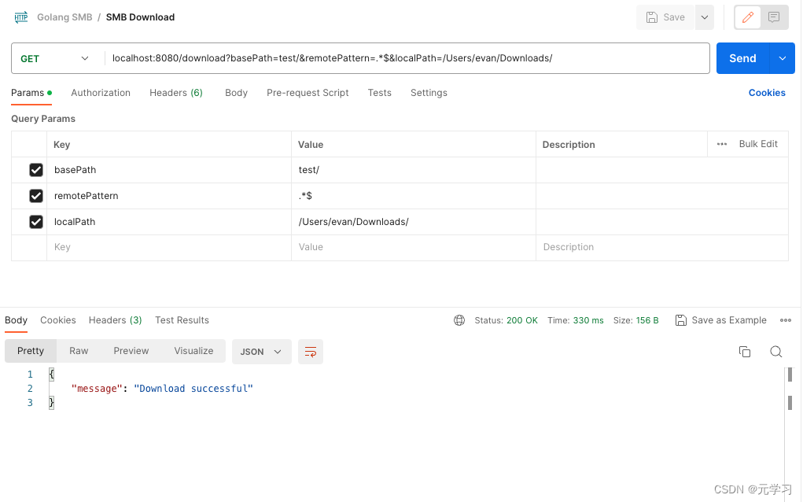
Task: Select the response Body tab
Action: [16, 320]
